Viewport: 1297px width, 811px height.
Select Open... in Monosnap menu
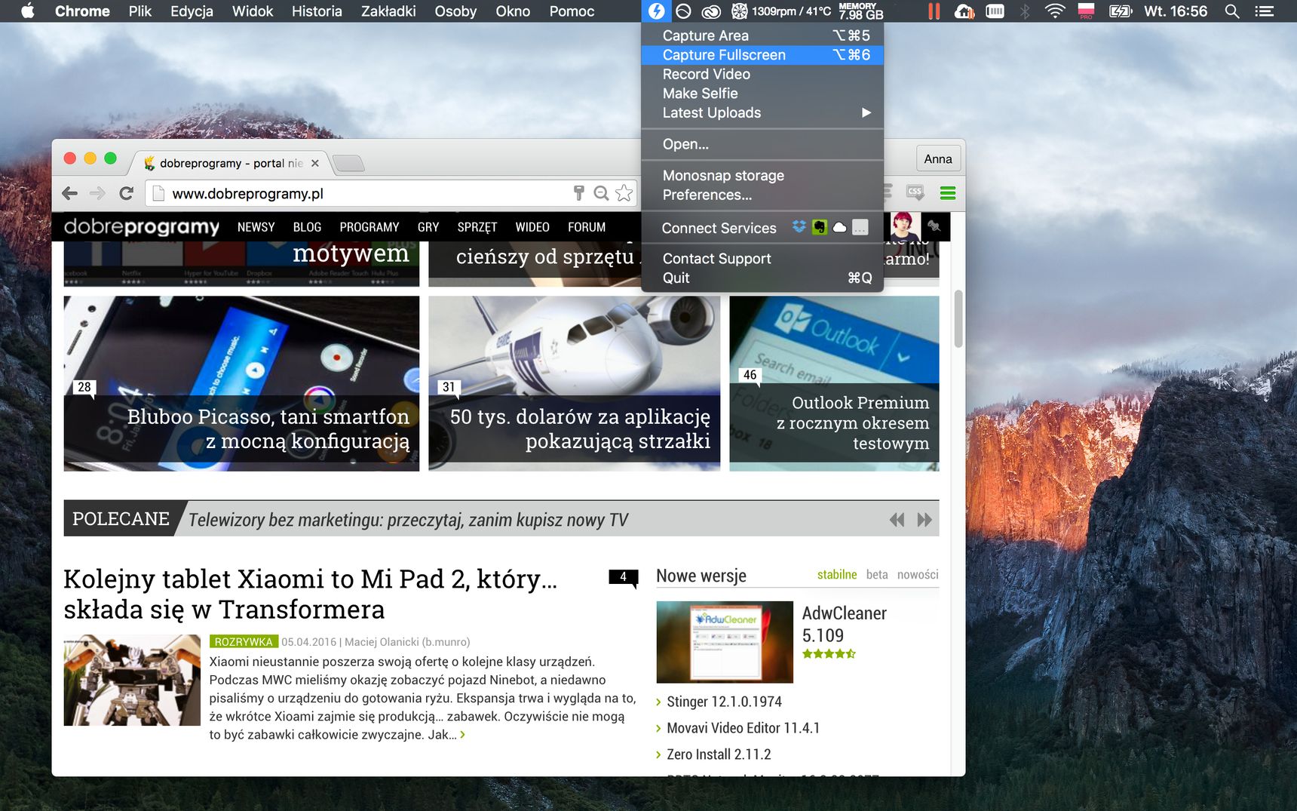pyautogui.click(x=762, y=144)
